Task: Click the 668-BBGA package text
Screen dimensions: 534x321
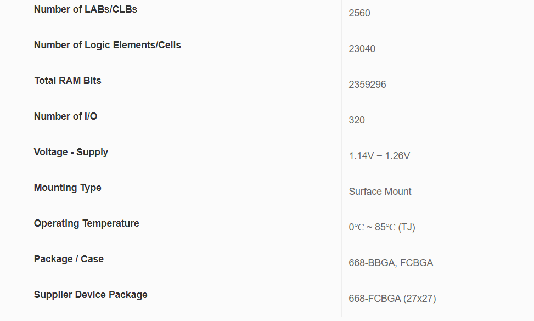Action: (x=372, y=263)
